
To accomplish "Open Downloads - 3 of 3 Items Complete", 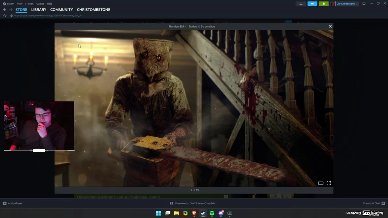I will tap(192, 203).
